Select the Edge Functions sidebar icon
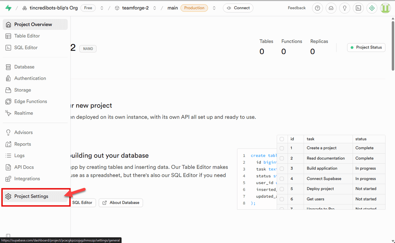Viewport: 395px width, 243px height. click(x=8, y=101)
